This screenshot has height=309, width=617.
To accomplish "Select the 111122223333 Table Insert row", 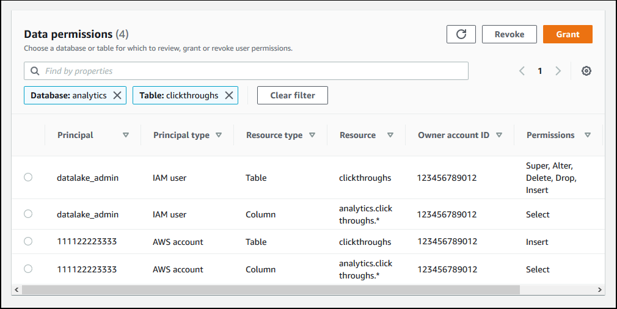I will pos(28,241).
